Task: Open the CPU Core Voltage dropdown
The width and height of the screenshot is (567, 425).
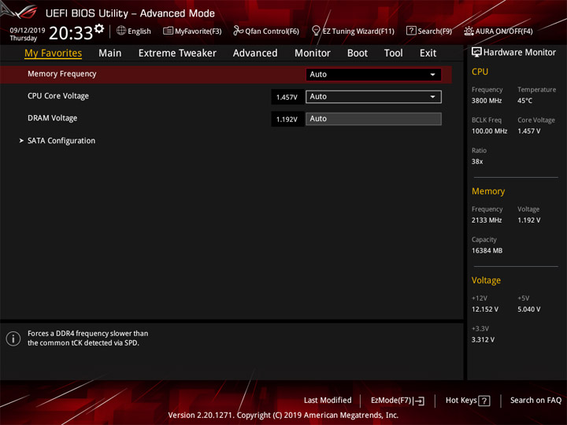Action: 373,97
